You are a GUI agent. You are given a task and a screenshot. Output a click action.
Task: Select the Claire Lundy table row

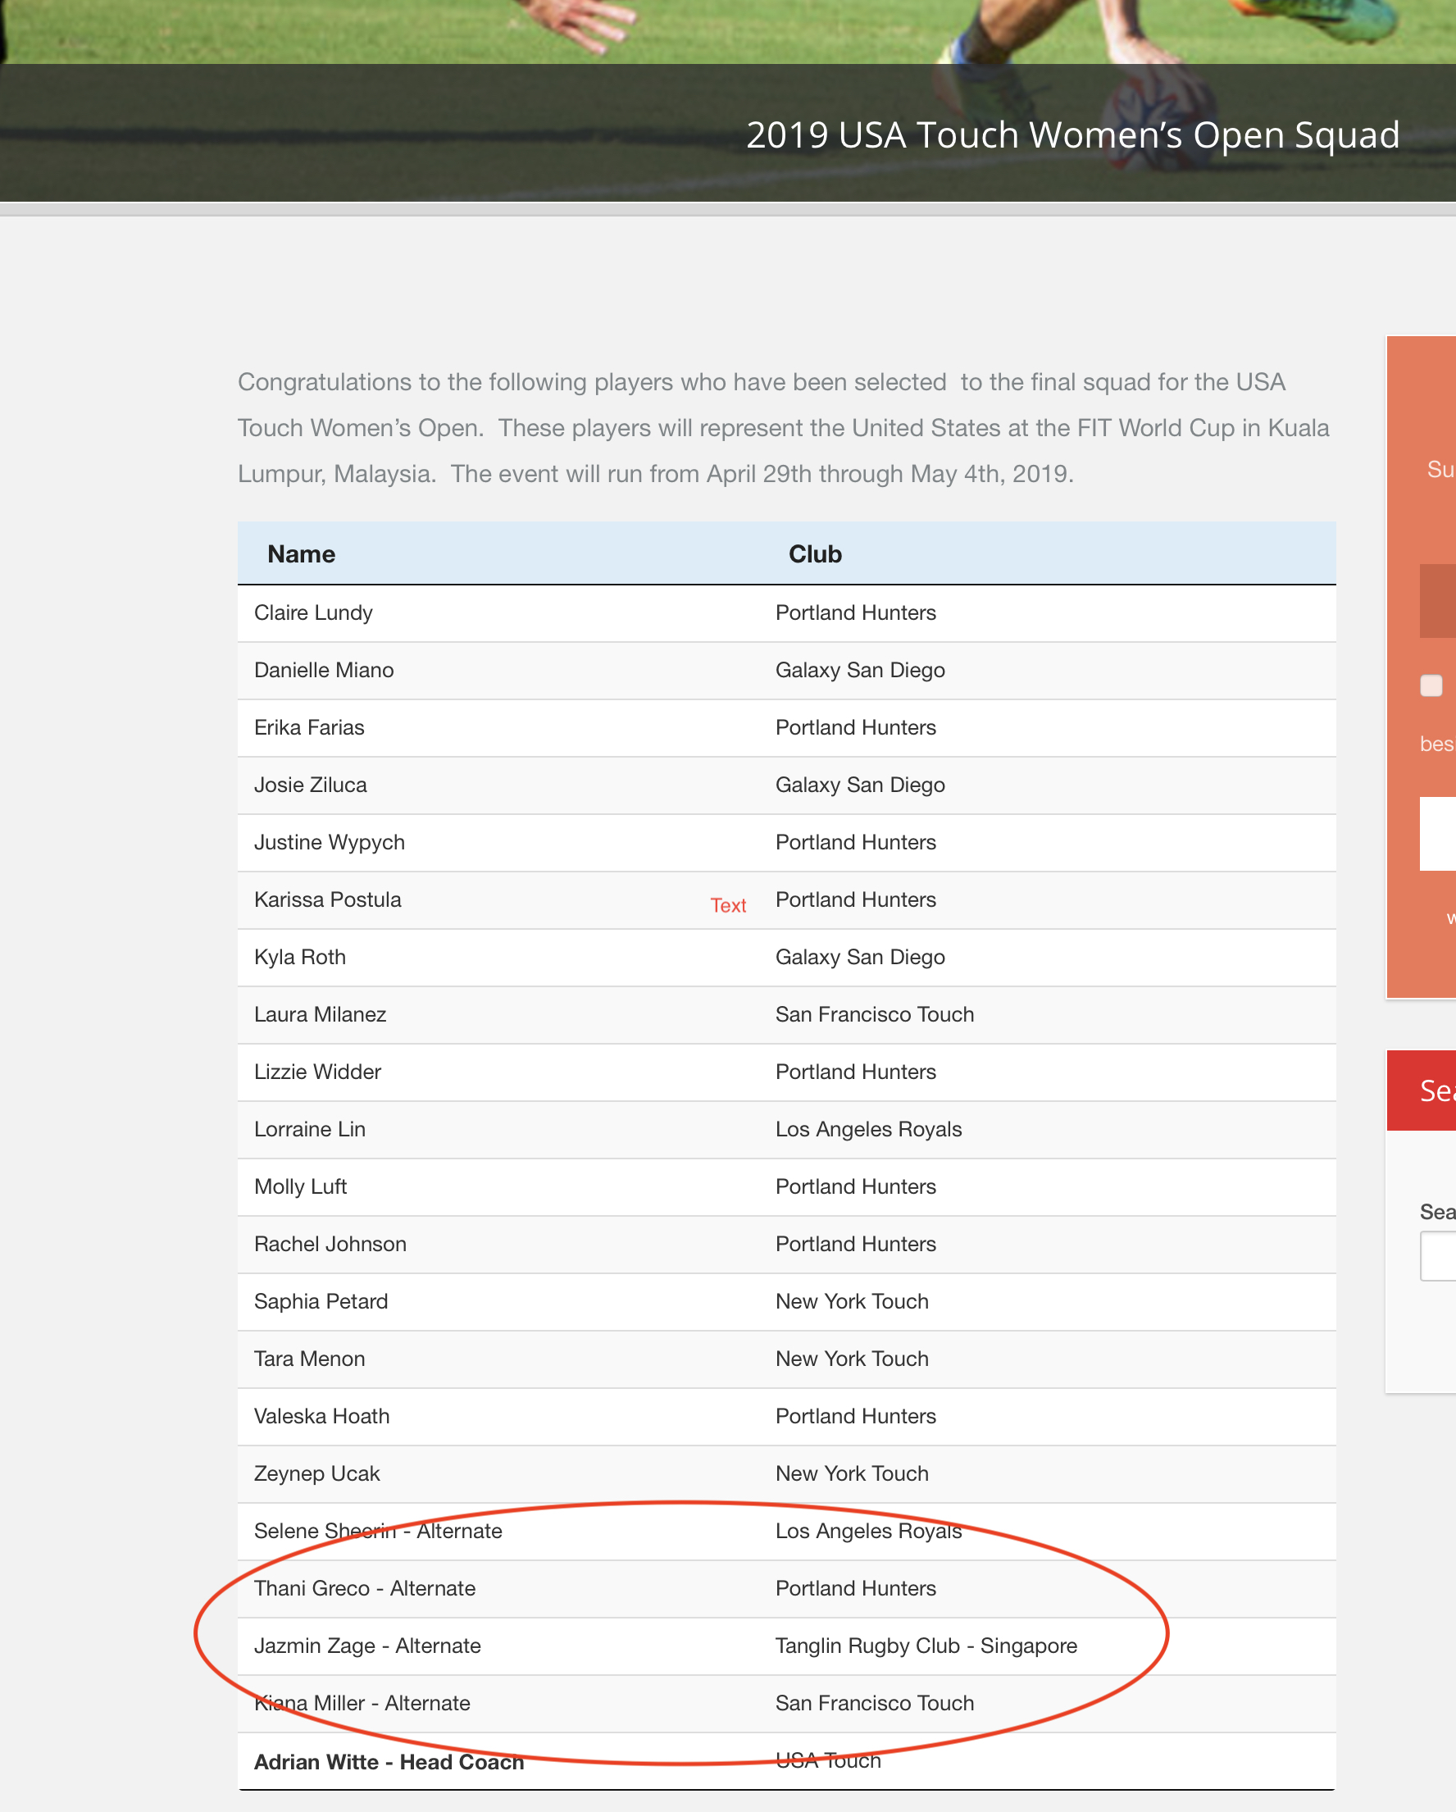[x=786, y=613]
